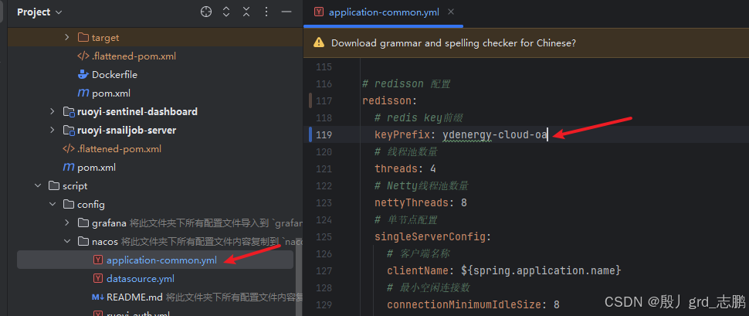Image resolution: width=749 pixels, height=316 pixels.
Task: Click the Maven icon of pom.xml above script
Action: coord(69,168)
